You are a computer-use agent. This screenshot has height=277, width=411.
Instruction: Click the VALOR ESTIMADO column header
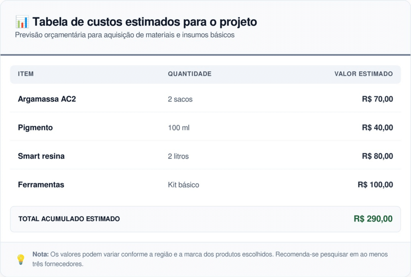(x=363, y=74)
